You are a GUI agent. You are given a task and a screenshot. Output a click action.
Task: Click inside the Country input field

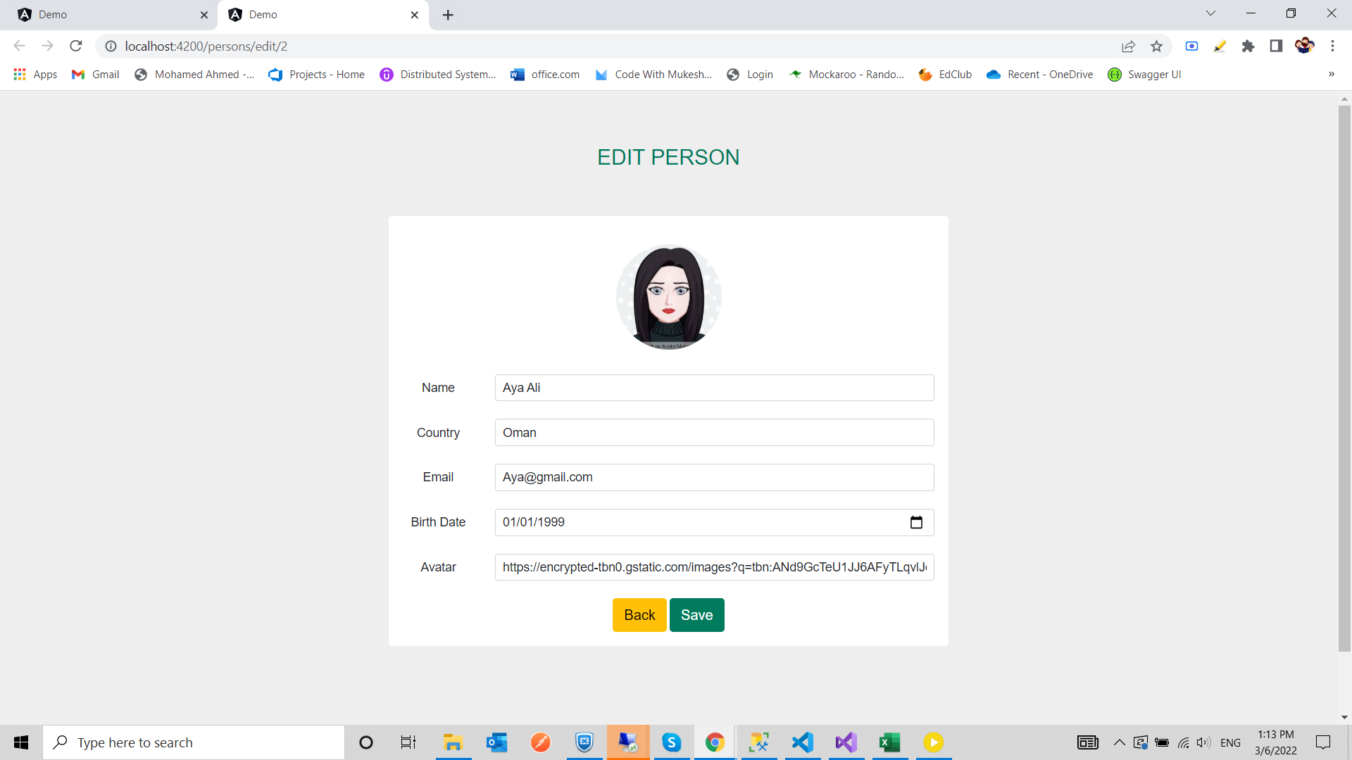click(x=714, y=432)
